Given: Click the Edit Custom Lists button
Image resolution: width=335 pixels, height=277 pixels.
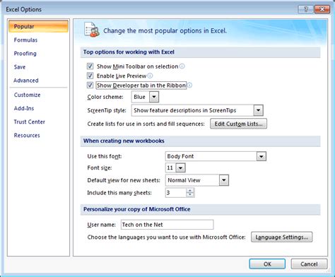Looking at the screenshot, I should 238,124.
